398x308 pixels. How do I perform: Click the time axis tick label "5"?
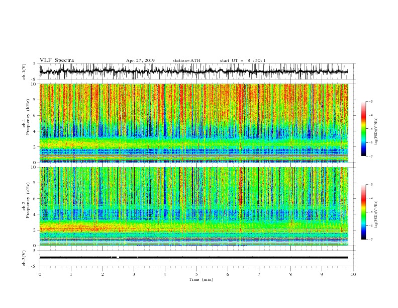196,274
